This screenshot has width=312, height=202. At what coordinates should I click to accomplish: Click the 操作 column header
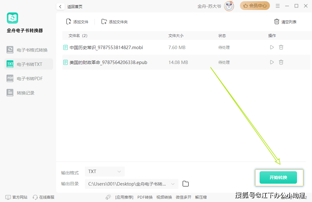272,36
